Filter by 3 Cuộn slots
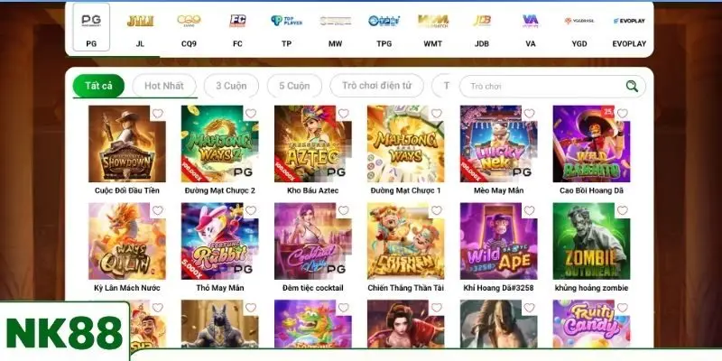The image size is (722, 361). 231,86
